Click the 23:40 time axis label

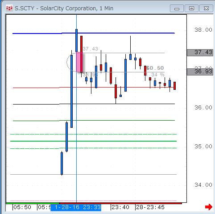pos(120,207)
